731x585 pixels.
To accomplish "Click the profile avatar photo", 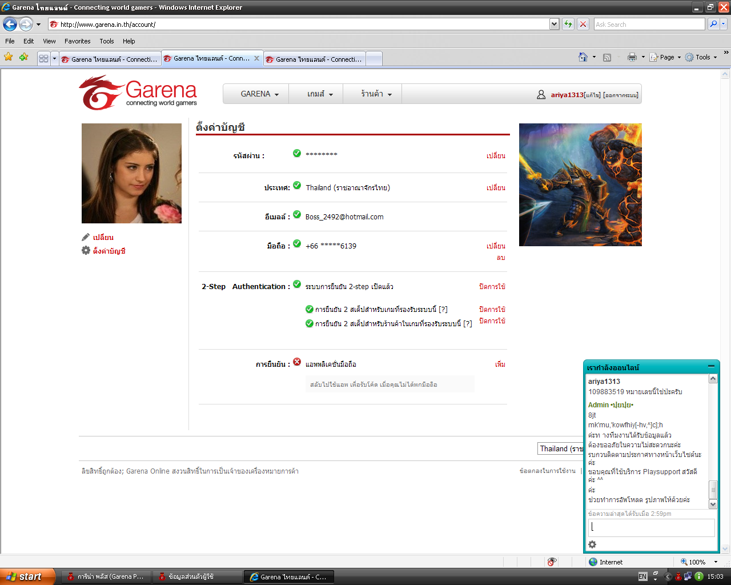I will pos(131,173).
